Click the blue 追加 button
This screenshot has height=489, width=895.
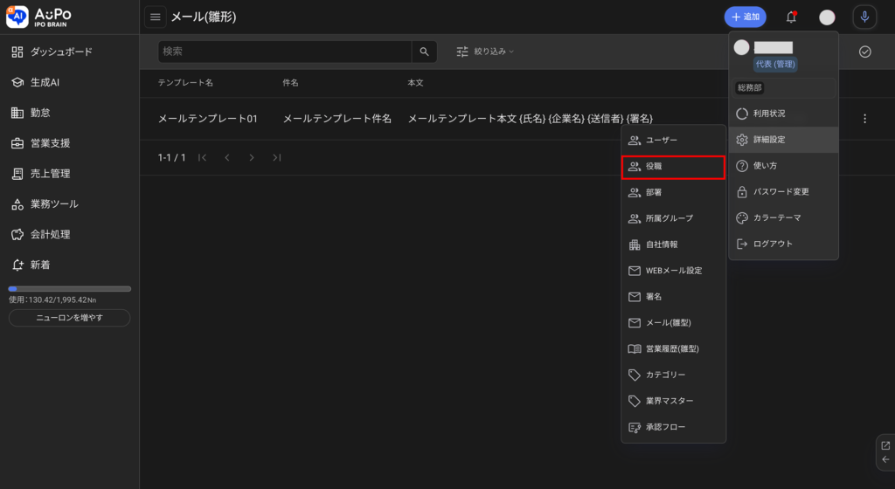(745, 17)
